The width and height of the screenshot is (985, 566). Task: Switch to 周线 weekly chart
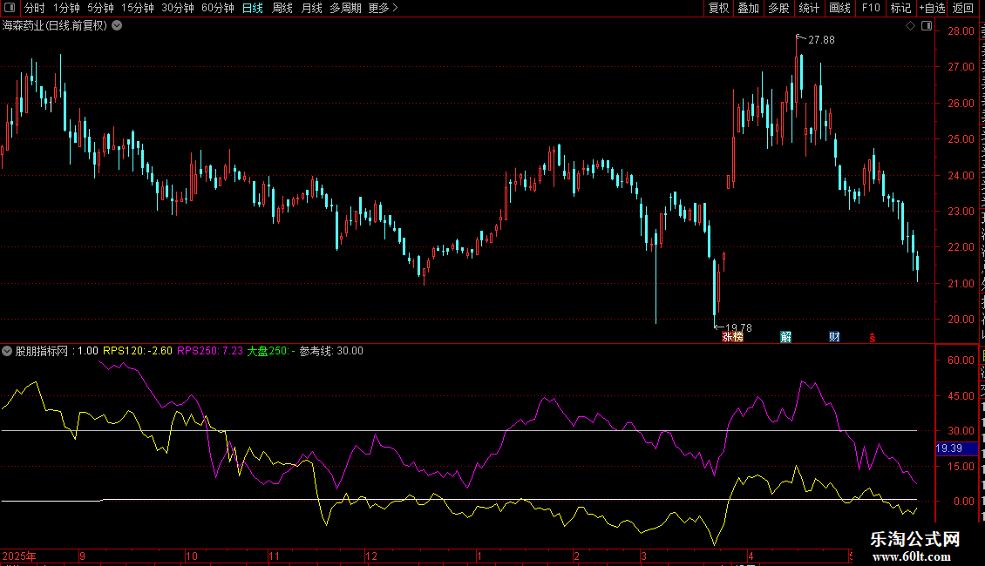(282, 8)
